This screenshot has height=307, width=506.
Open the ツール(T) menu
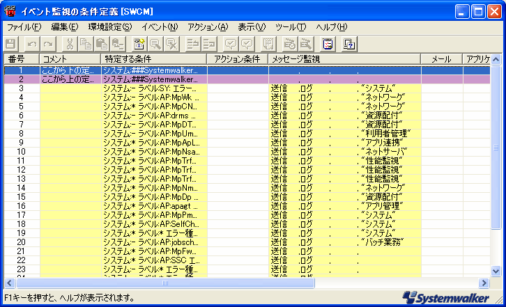(291, 27)
